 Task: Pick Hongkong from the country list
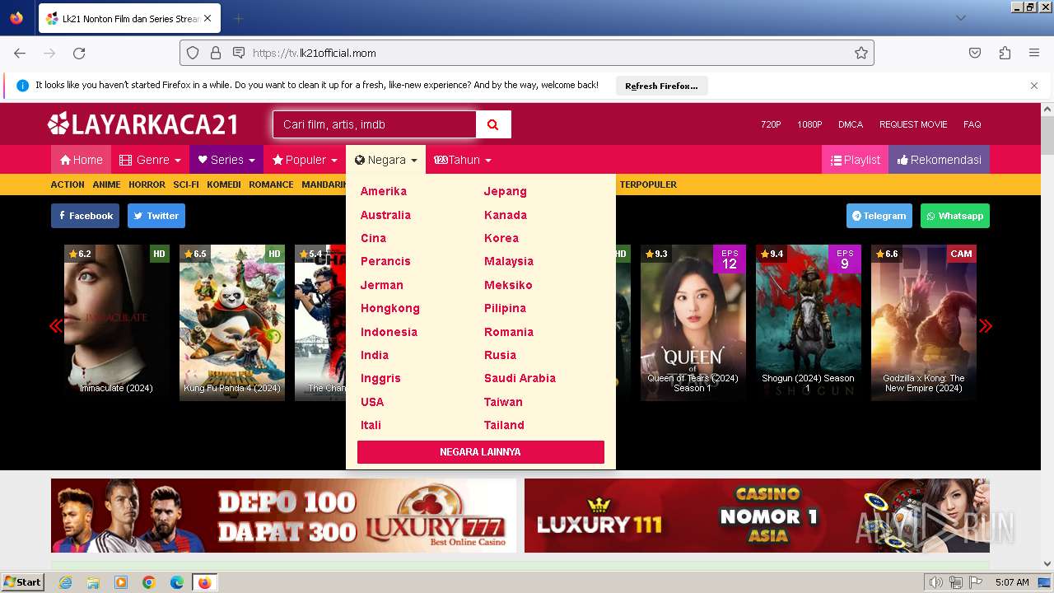pos(390,308)
